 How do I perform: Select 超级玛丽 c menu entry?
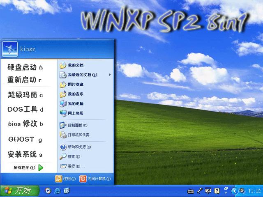click(x=25, y=95)
